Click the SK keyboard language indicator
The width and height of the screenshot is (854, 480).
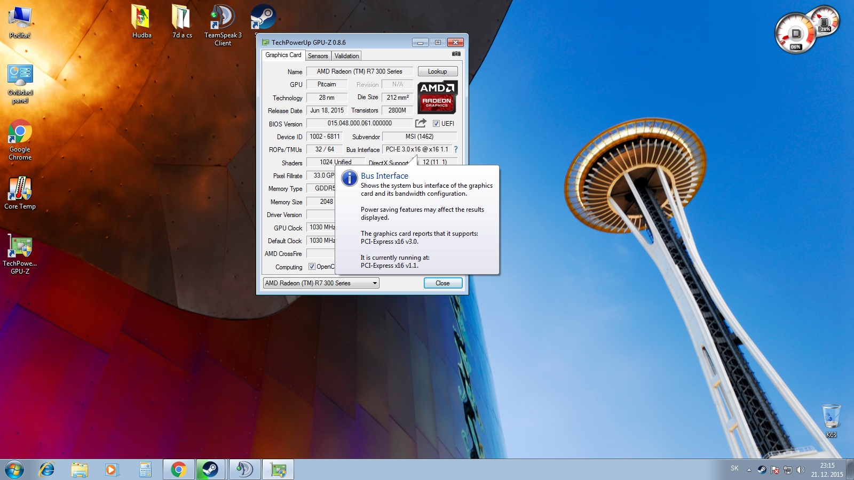click(734, 468)
